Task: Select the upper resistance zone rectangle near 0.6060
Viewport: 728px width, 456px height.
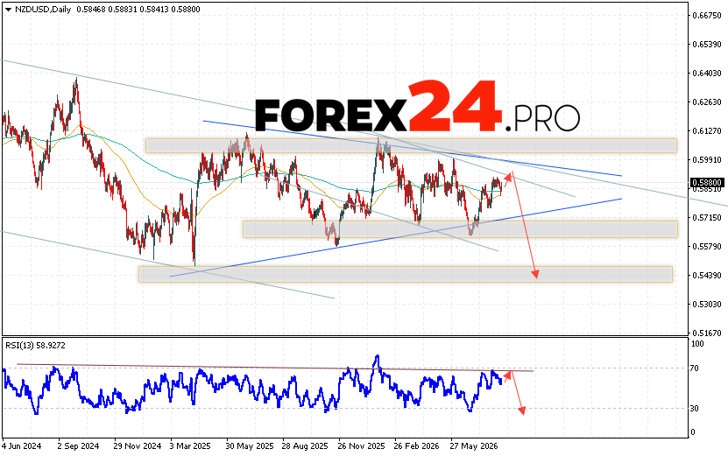Action: click(x=411, y=145)
